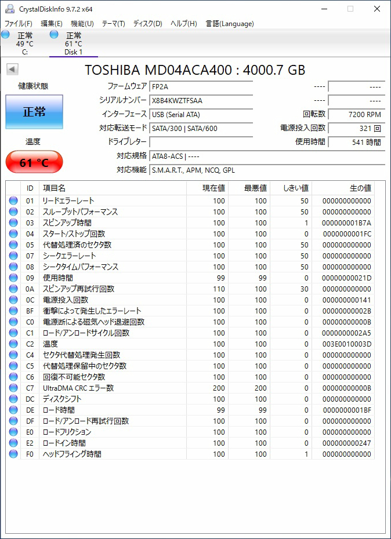The width and height of the screenshot is (391, 539).
Task: Click the status orb for 03 スピンアップ時間
Action: click(13, 223)
